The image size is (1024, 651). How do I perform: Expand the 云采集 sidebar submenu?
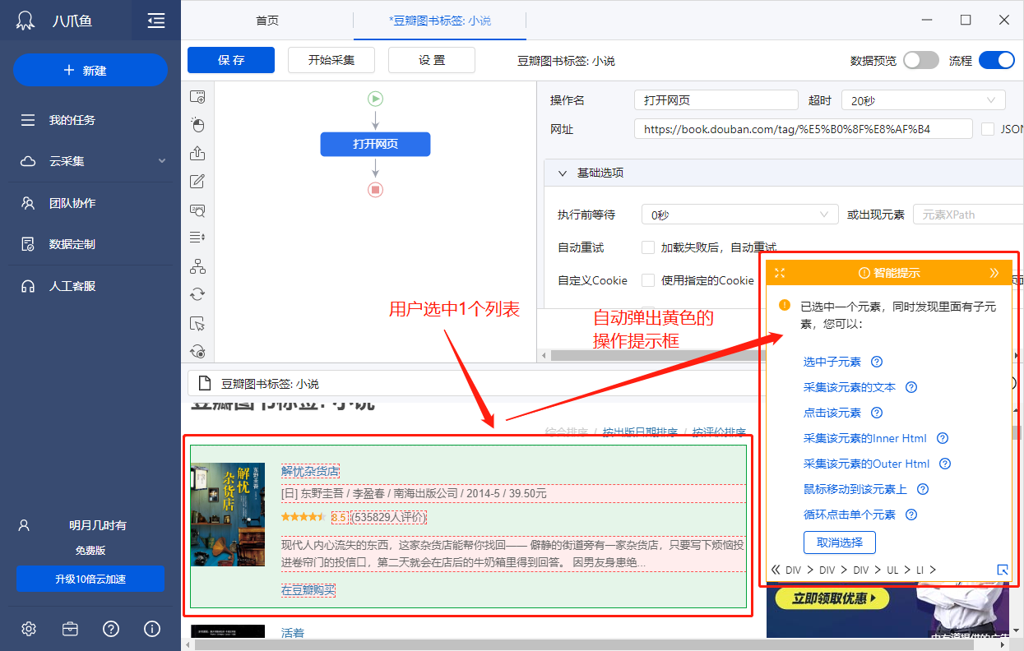click(162, 161)
